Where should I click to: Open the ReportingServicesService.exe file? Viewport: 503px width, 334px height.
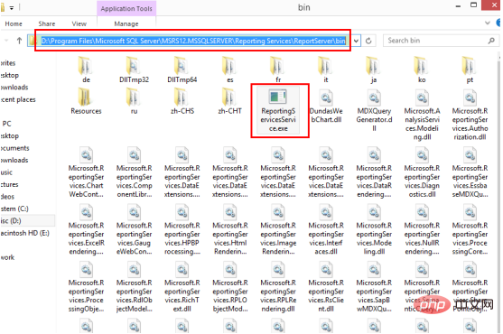click(x=278, y=111)
